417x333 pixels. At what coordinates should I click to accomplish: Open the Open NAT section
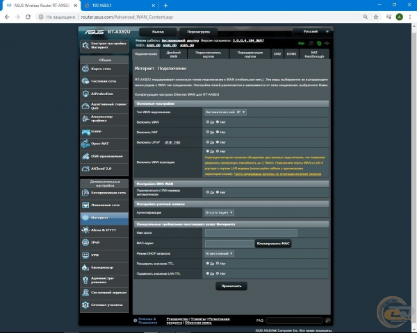(104, 144)
